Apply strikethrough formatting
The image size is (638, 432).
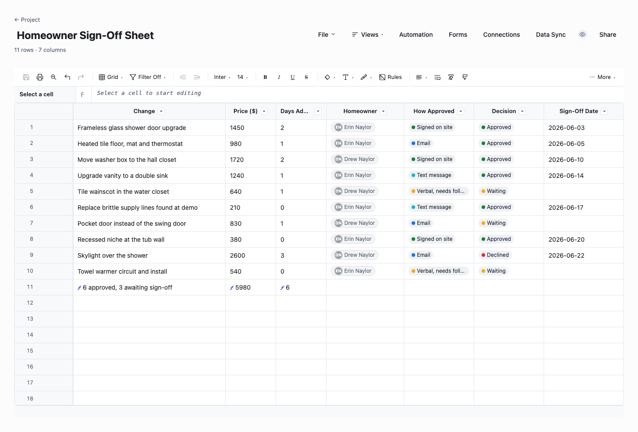(x=307, y=77)
